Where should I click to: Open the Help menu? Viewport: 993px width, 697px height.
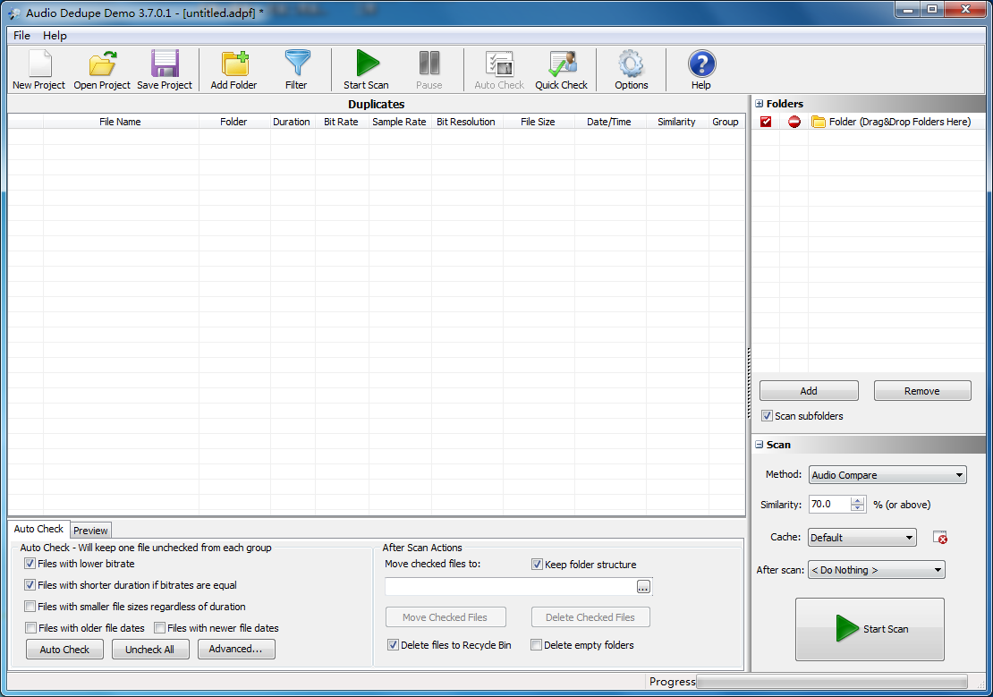point(55,36)
